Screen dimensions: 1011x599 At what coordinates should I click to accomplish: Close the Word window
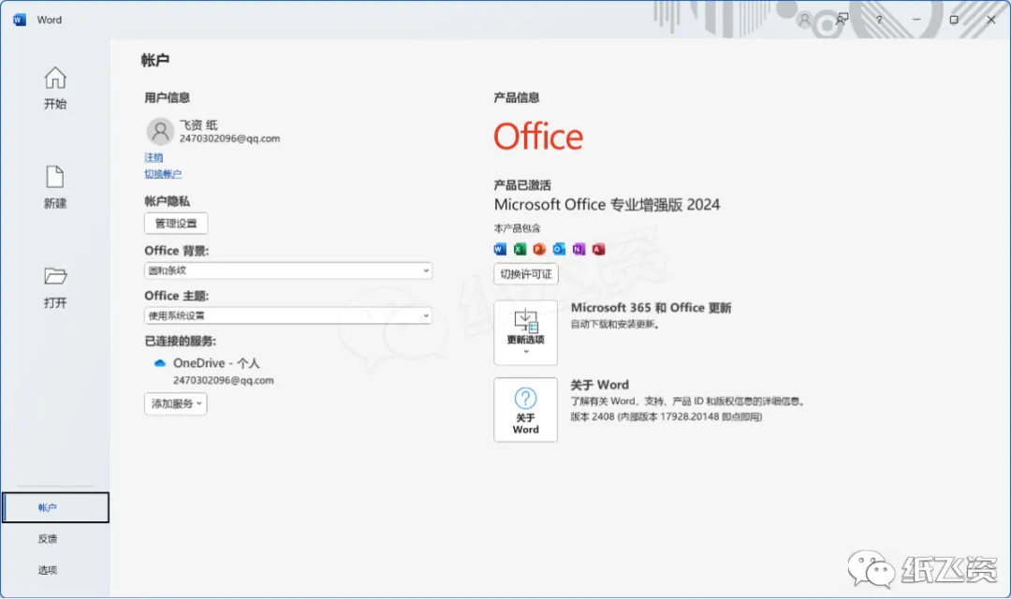[x=991, y=20]
